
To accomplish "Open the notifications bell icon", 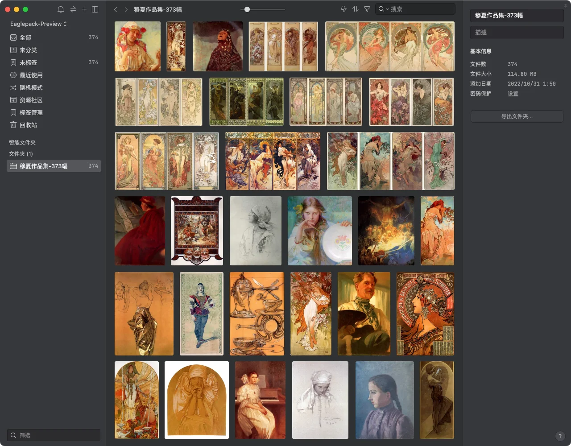I will click(x=61, y=9).
